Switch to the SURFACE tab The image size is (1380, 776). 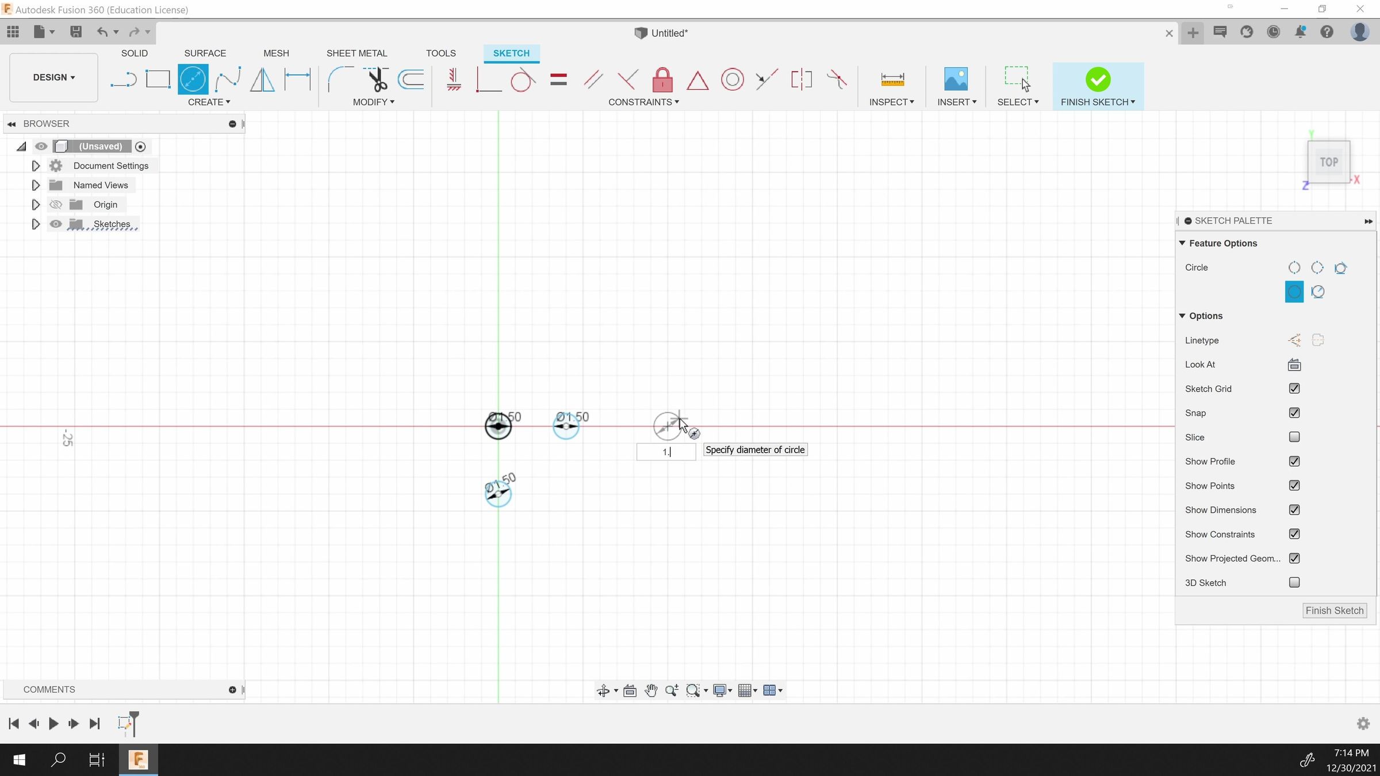[x=205, y=53]
